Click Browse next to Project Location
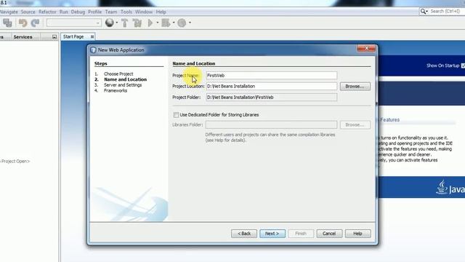The width and height of the screenshot is (465, 262). tap(355, 86)
